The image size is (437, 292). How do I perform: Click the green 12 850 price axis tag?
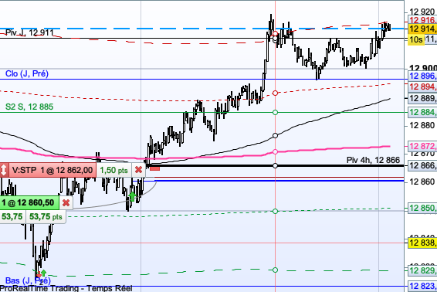coord(422,209)
